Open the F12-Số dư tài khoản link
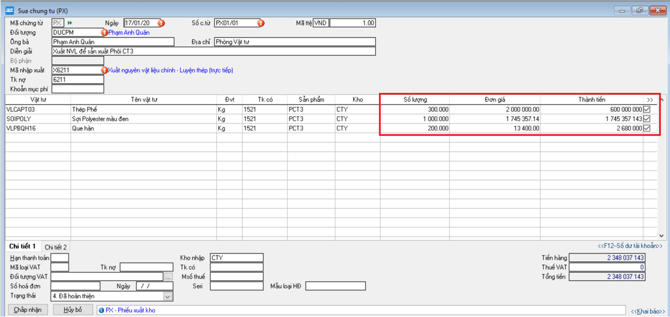670x317 pixels. (629, 246)
